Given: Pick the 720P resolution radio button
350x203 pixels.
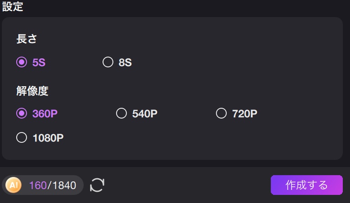Looking at the screenshot, I should coord(221,113).
